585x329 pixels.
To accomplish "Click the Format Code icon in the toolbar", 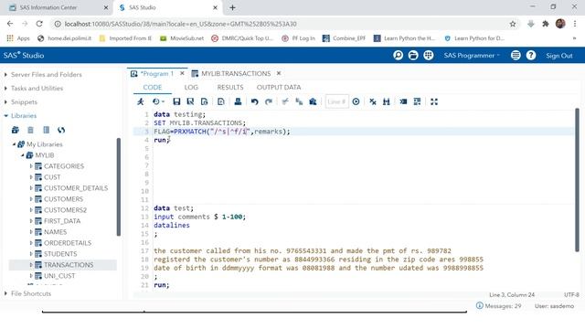I will (x=403, y=101).
